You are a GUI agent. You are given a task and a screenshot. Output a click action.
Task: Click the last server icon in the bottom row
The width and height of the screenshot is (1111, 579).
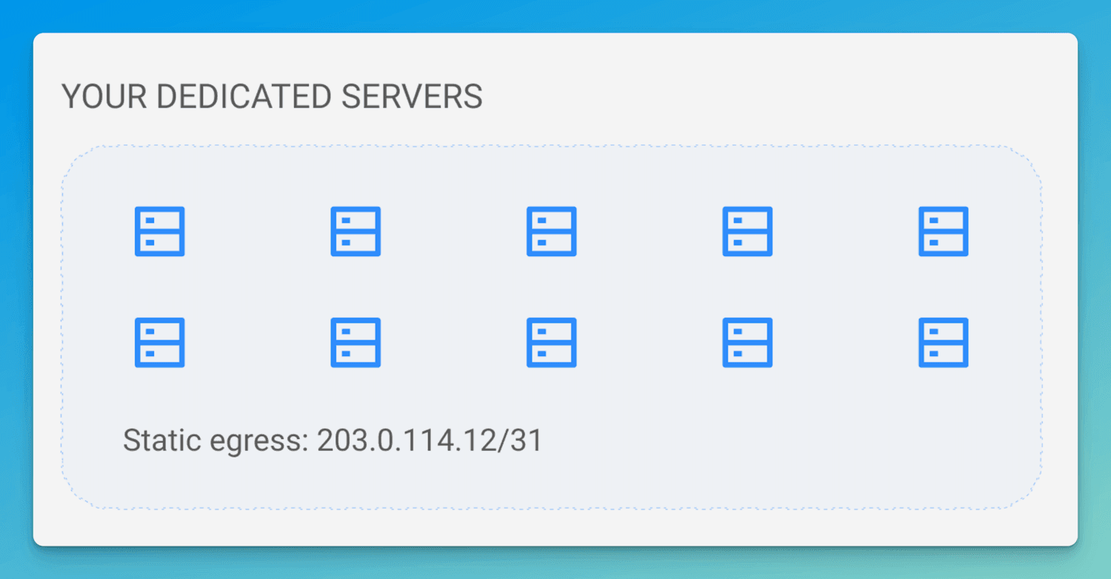coord(943,342)
